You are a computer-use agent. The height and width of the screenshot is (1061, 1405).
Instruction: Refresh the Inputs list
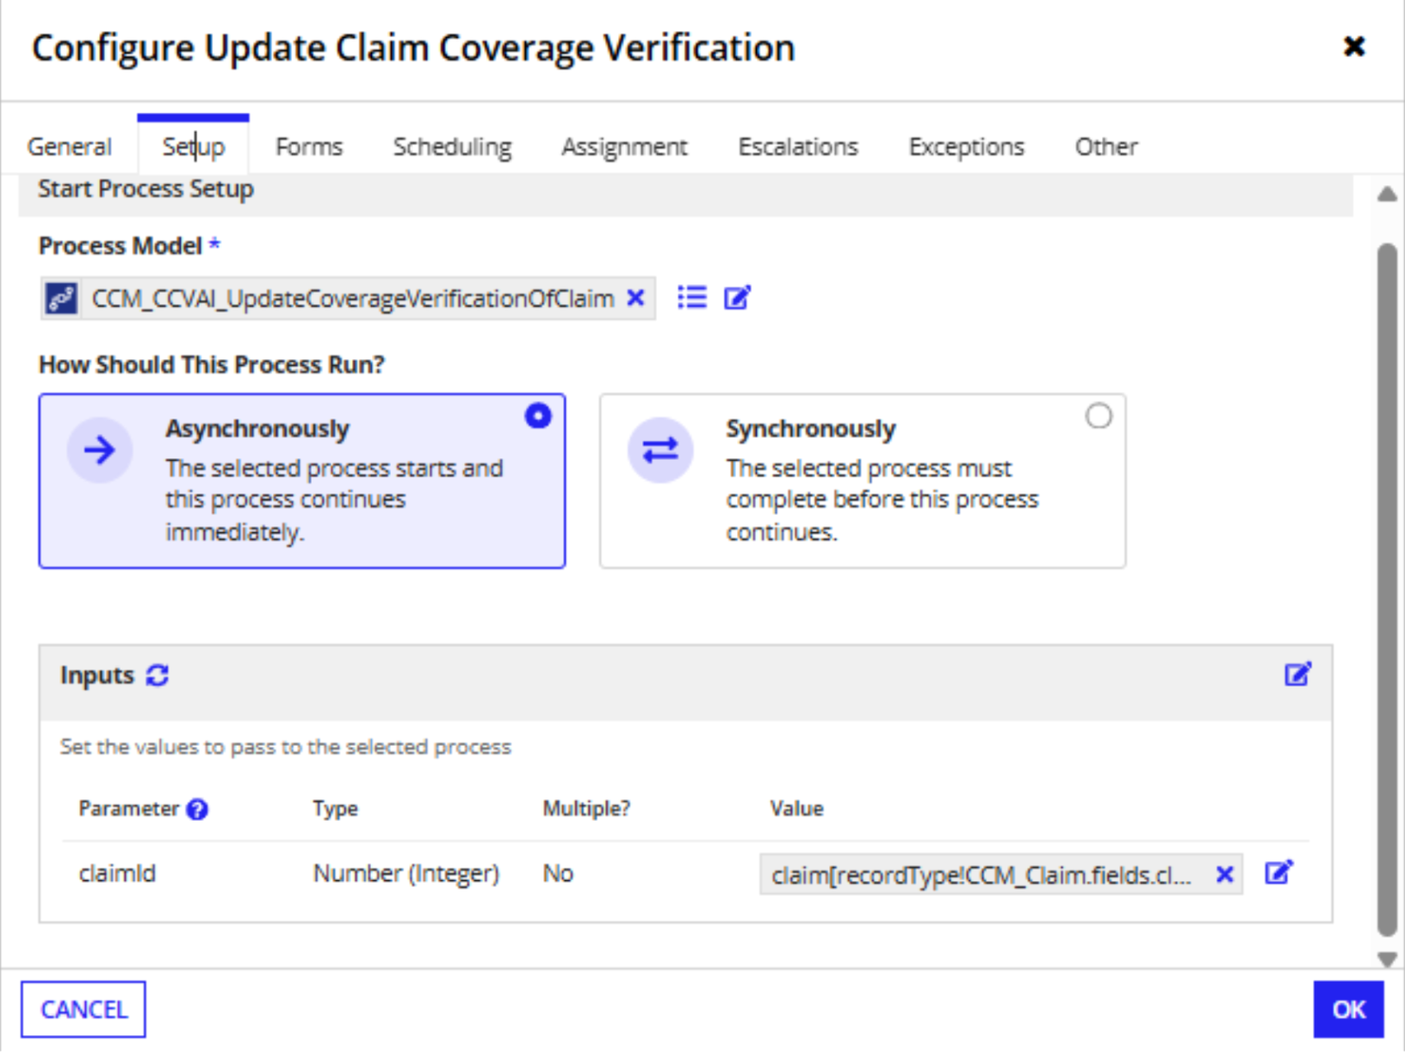point(158,676)
